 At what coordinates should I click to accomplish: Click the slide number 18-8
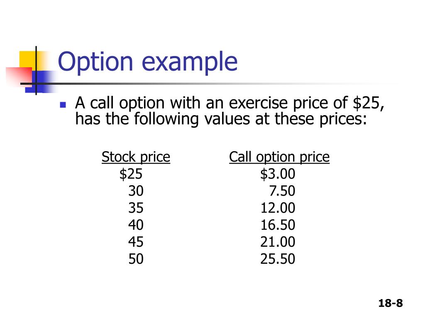[391, 303]
